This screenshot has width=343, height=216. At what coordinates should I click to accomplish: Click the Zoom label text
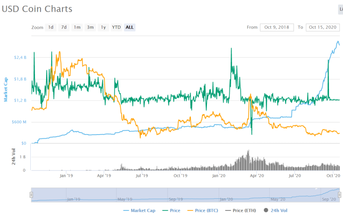coord(37,27)
